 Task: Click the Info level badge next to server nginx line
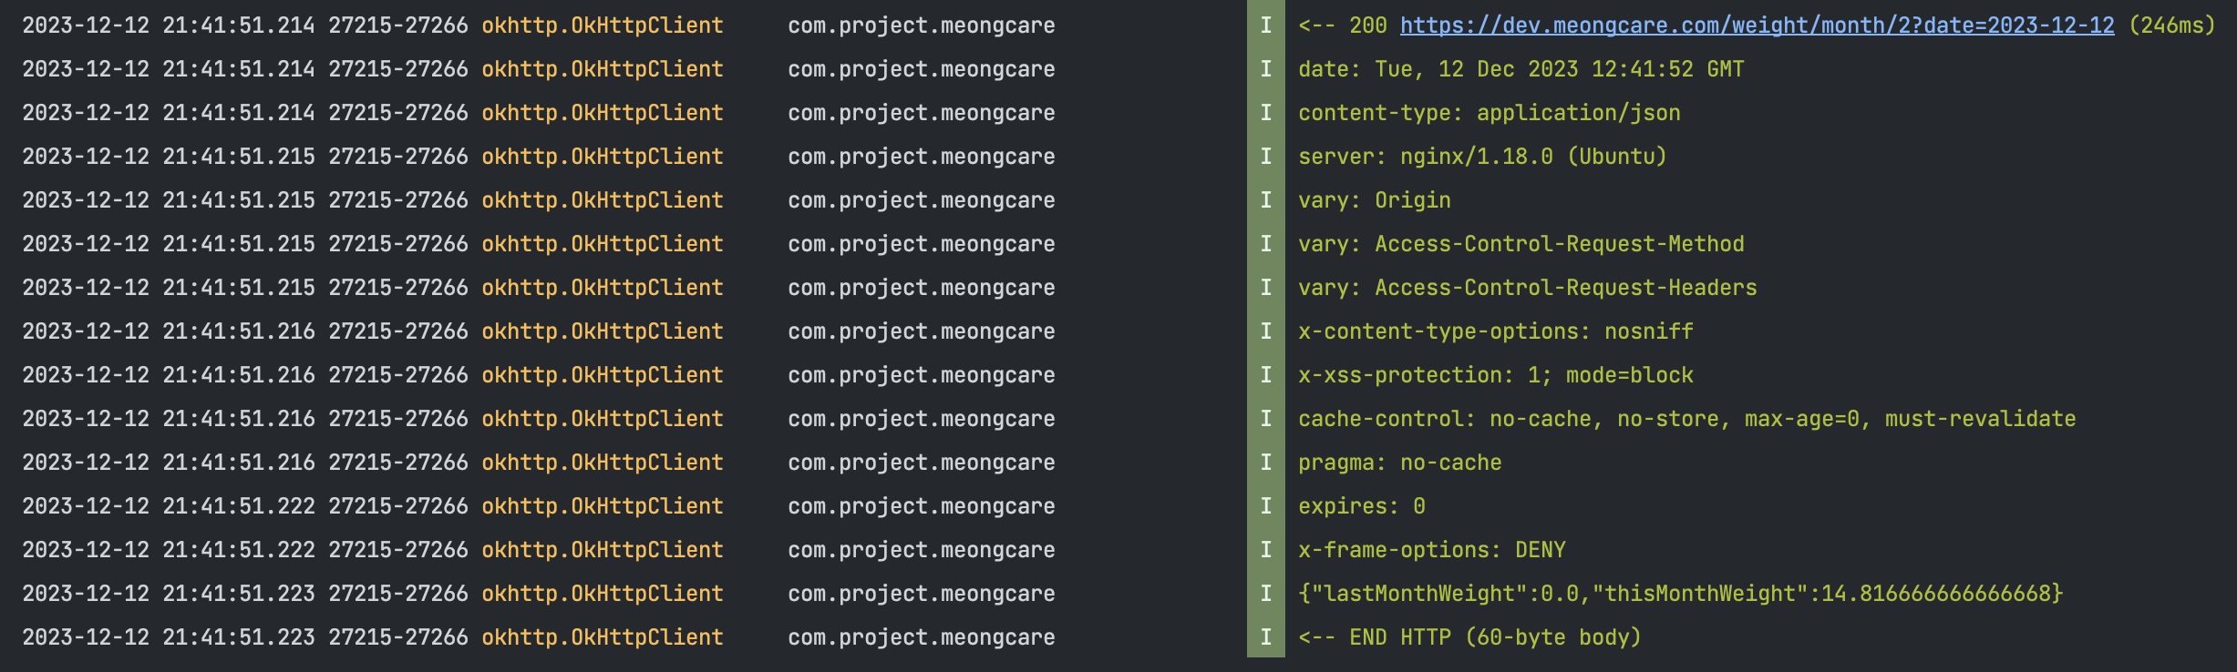pos(1265,157)
